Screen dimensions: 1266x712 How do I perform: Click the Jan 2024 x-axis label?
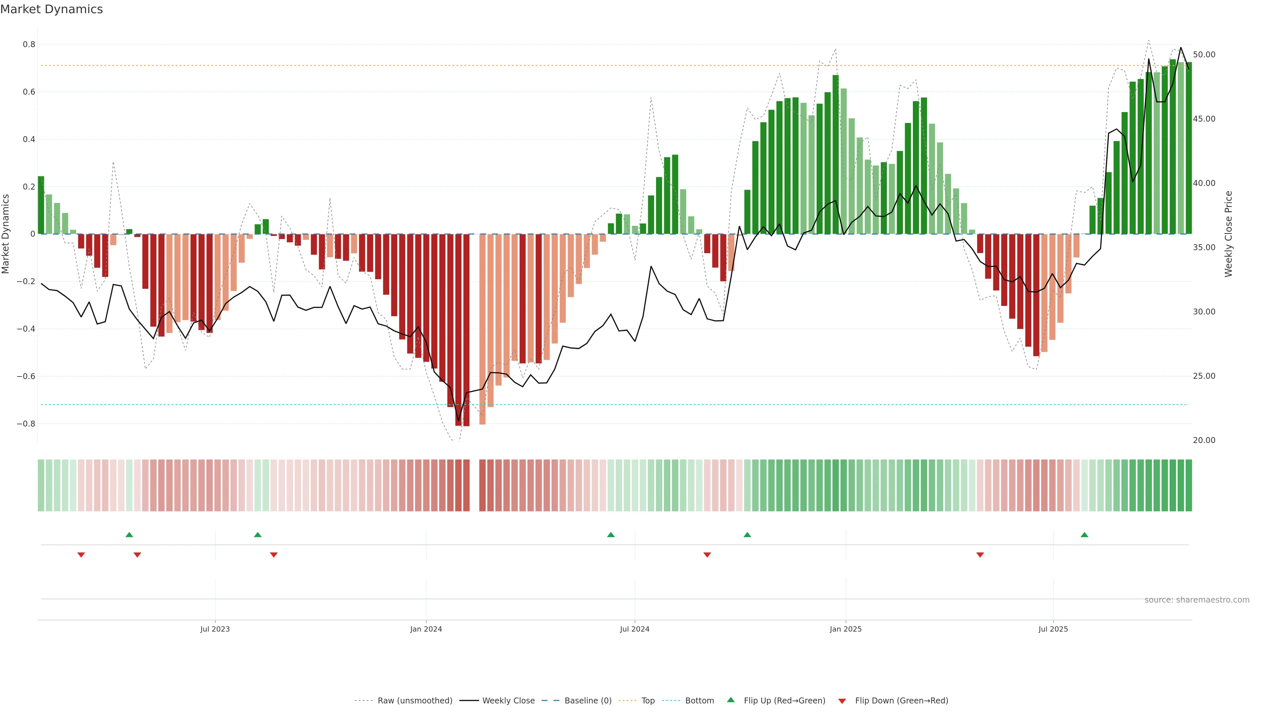[x=426, y=629]
